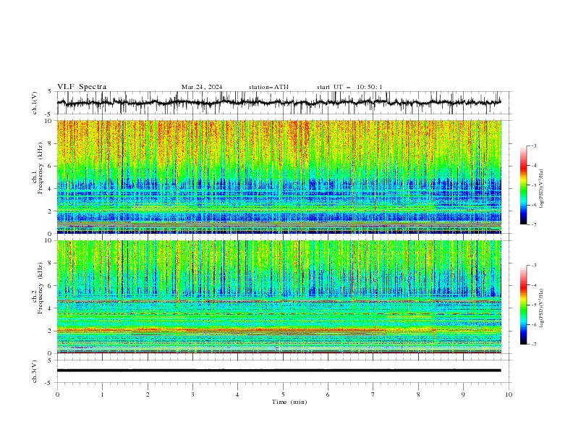Click the time axis tick label "7"
Viewport: 573px width, 443px height.
point(373,395)
